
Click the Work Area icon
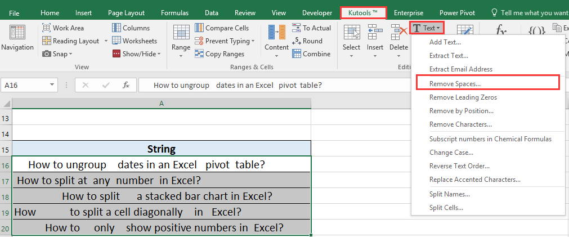47,28
